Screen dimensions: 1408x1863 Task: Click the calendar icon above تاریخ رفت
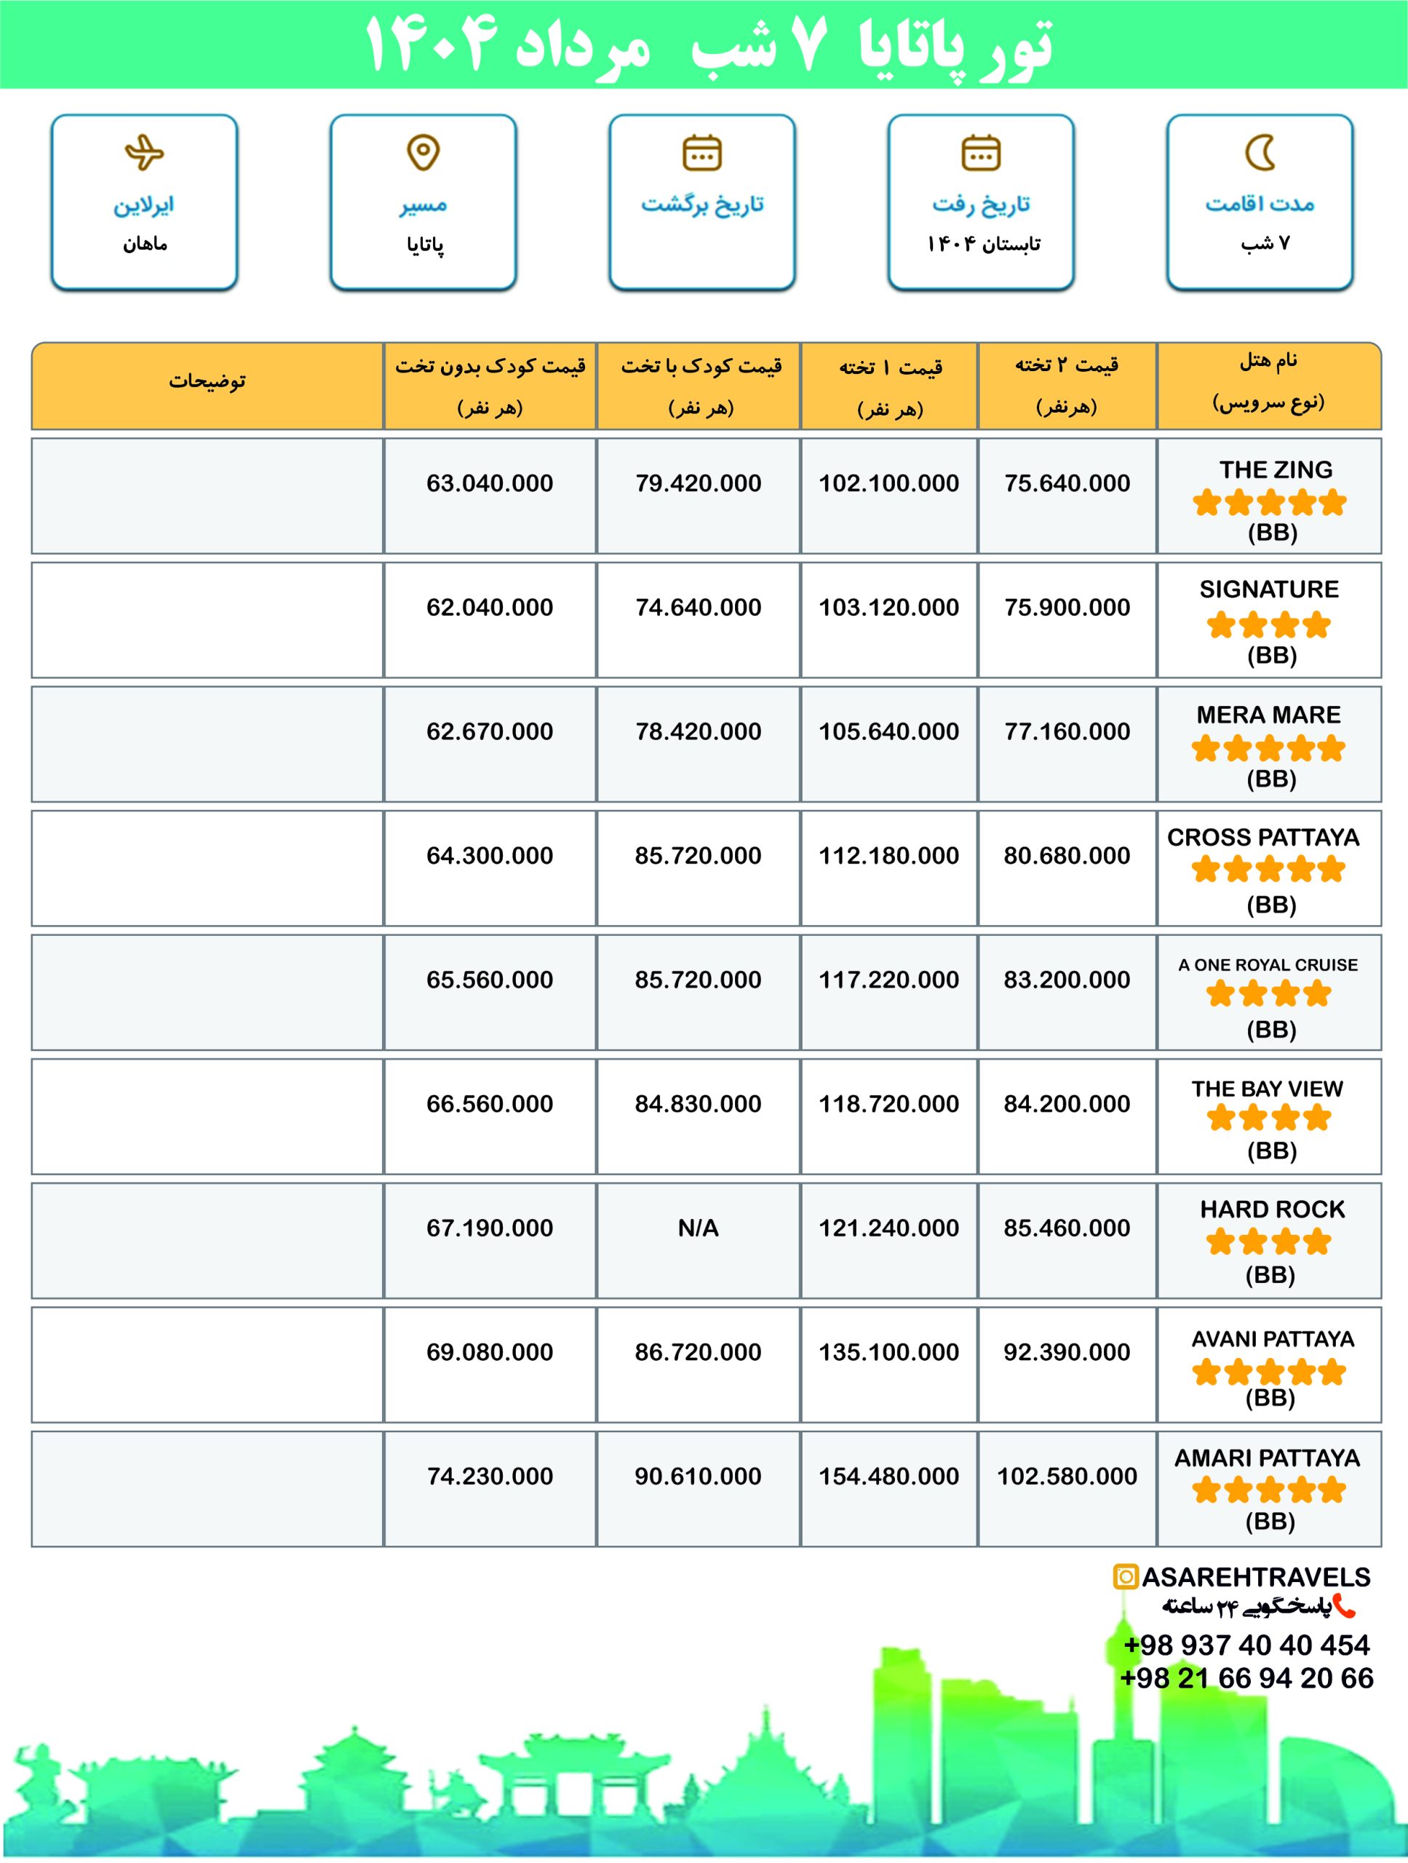point(981,152)
